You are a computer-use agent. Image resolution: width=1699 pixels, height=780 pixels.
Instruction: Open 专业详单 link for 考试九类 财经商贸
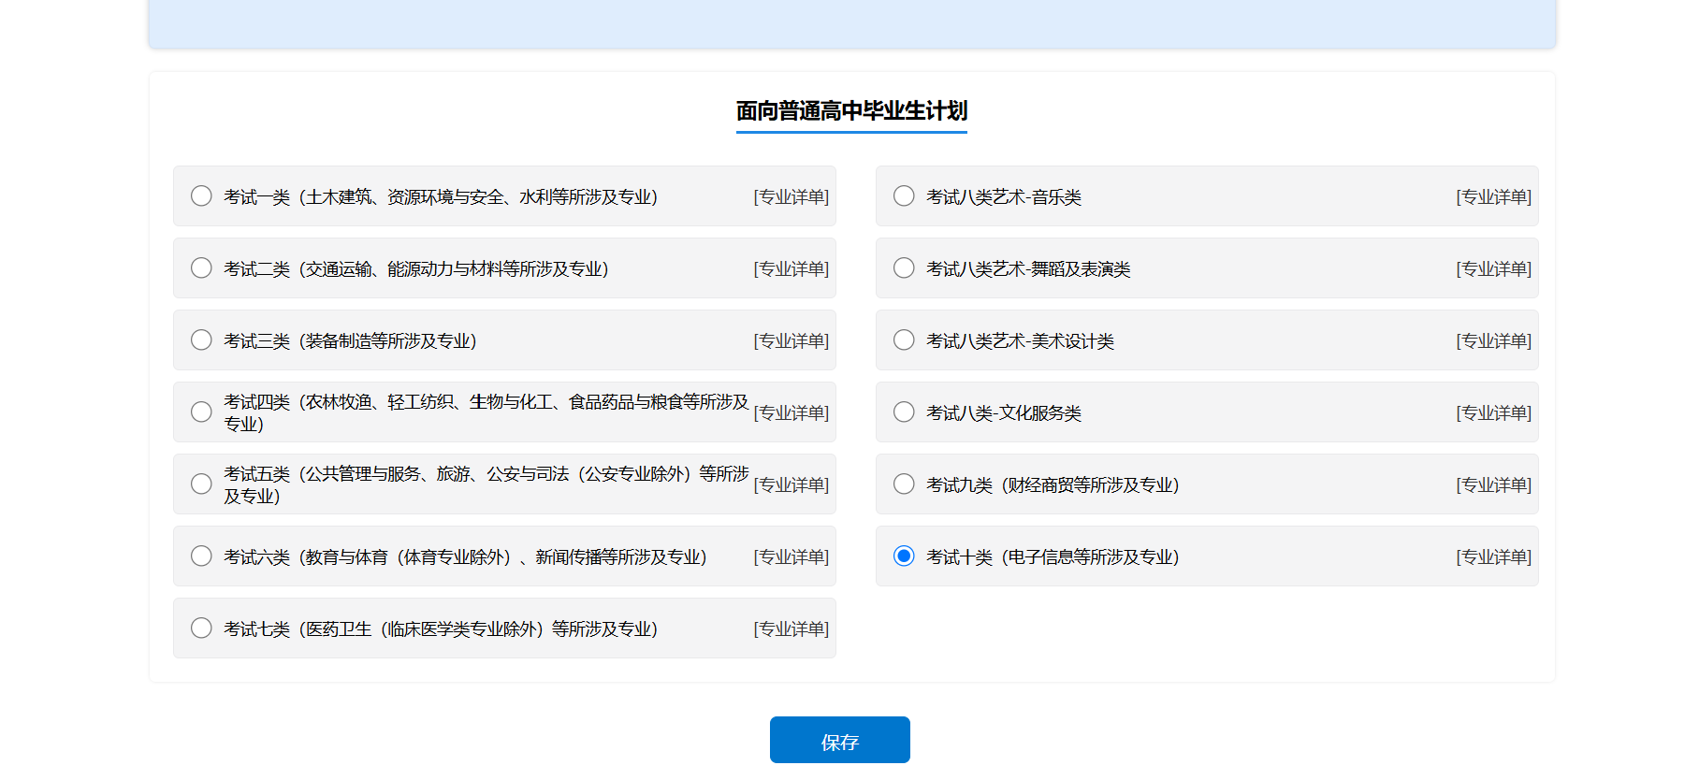click(1493, 485)
